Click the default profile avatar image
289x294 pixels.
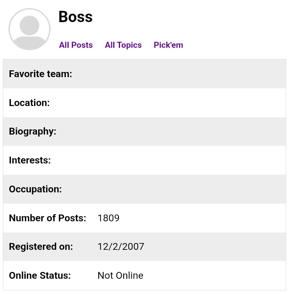pos(29,29)
